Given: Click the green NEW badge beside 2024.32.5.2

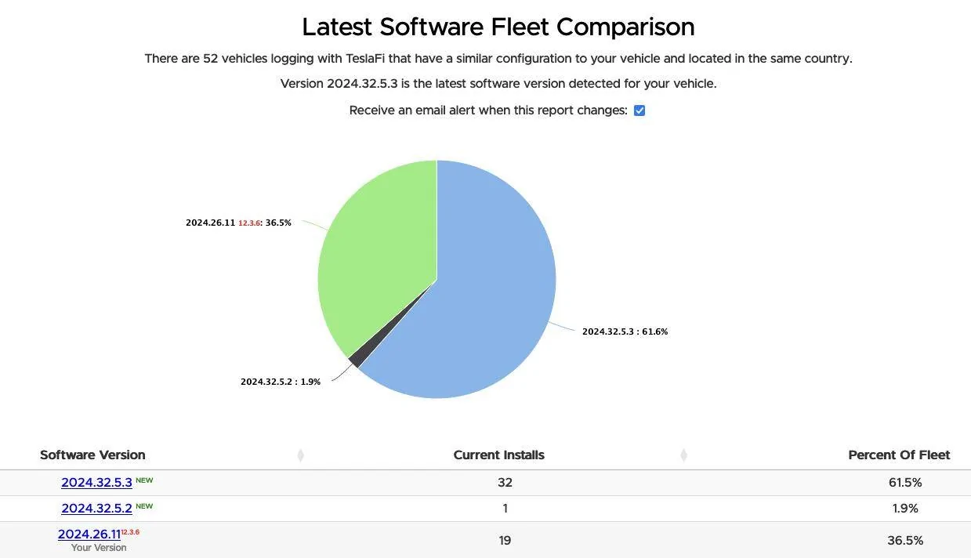Looking at the screenshot, I should tap(144, 505).
